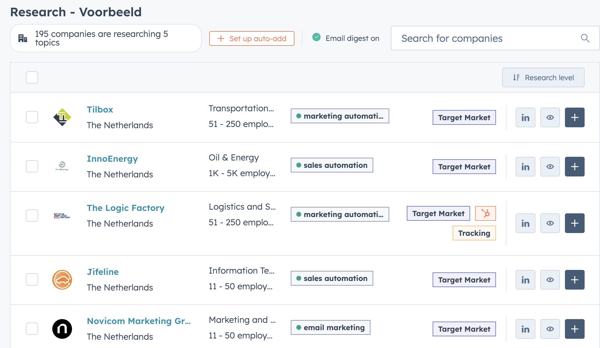Click the eye preview icon for InnoEnergy

[550, 166]
